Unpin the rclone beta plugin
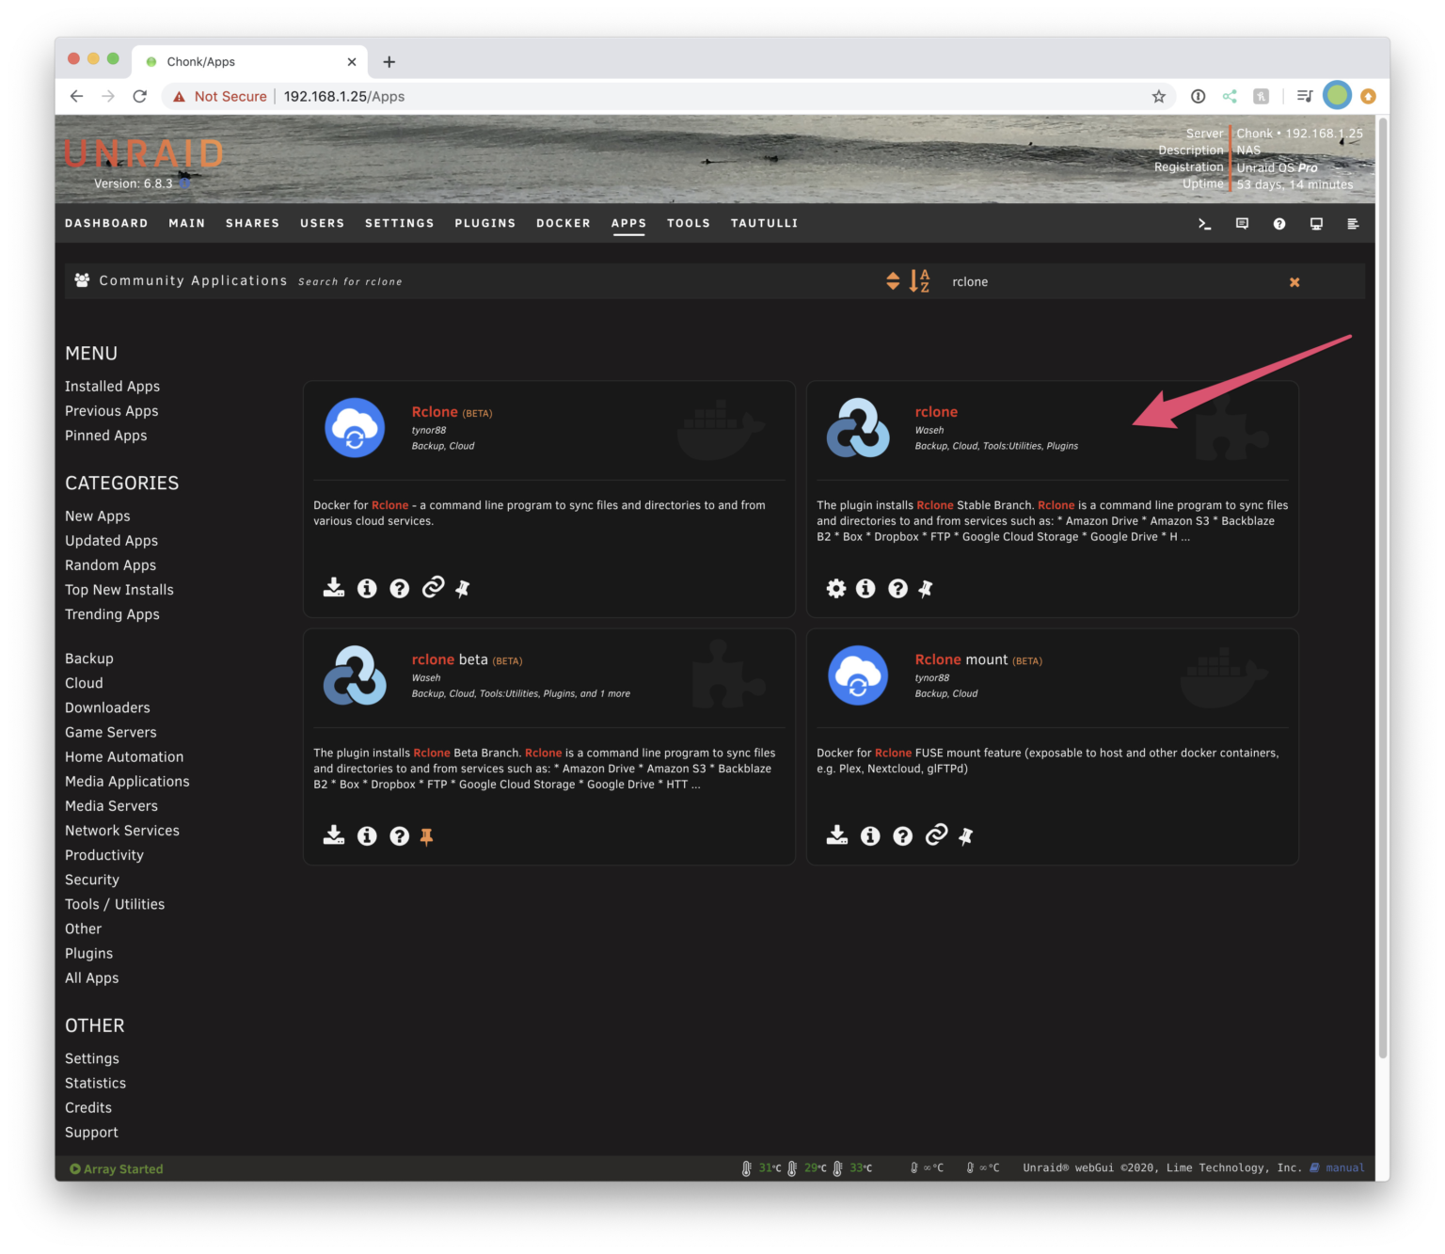Viewport: 1445px width, 1254px height. [x=426, y=836]
